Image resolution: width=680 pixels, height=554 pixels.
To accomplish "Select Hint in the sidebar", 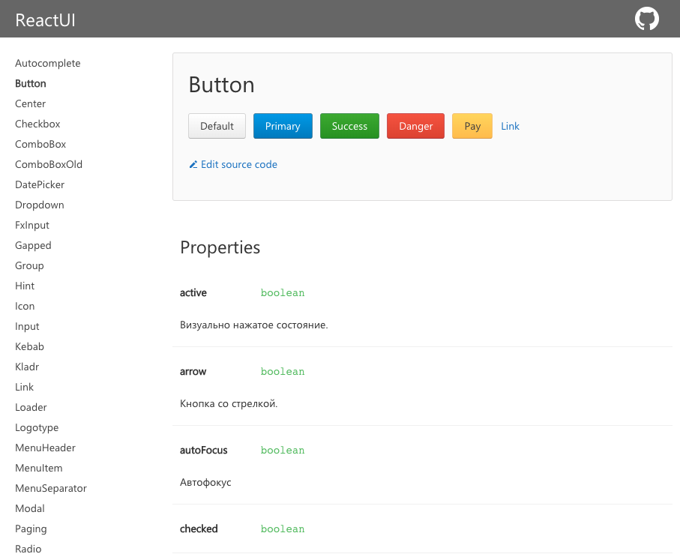I will coord(25,286).
